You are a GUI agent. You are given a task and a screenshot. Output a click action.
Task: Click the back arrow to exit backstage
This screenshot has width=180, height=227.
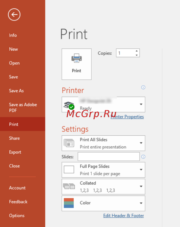(14, 14)
